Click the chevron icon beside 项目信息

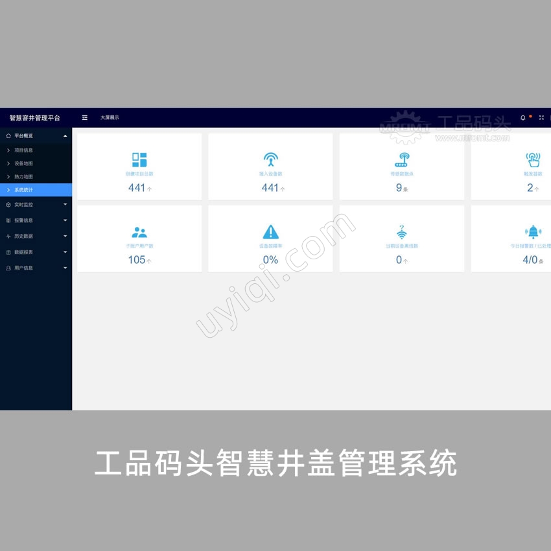click(8, 150)
